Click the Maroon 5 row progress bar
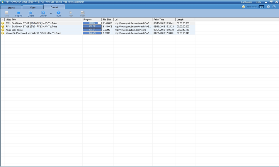Image resolution: width=279 pixels, height=167 pixels. 92,33
